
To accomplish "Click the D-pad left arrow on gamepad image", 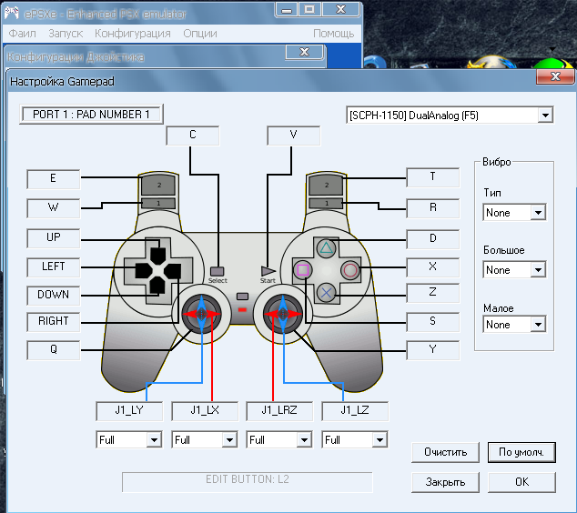I will [x=144, y=271].
